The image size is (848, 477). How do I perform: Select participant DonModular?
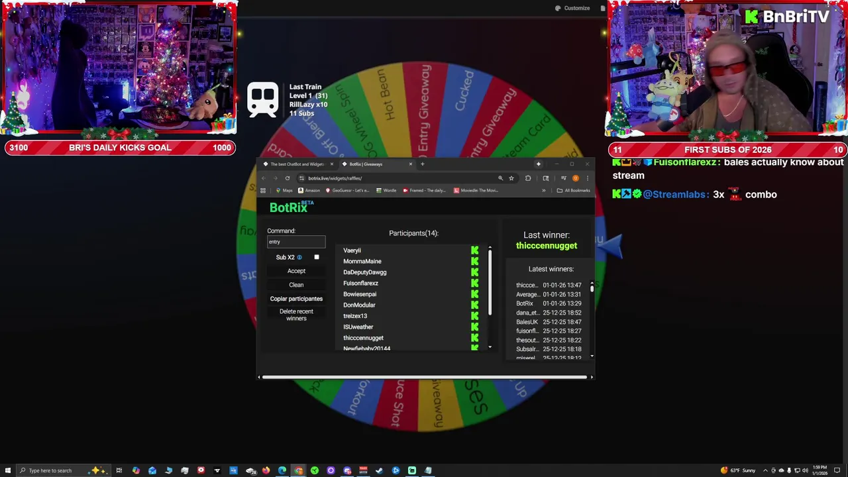359,305
